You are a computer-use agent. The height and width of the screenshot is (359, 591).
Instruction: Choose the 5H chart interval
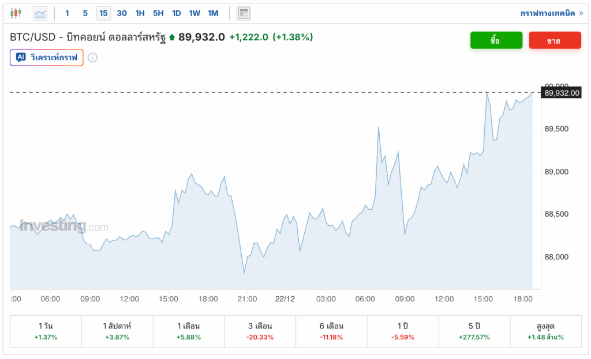tap(158, 13)
